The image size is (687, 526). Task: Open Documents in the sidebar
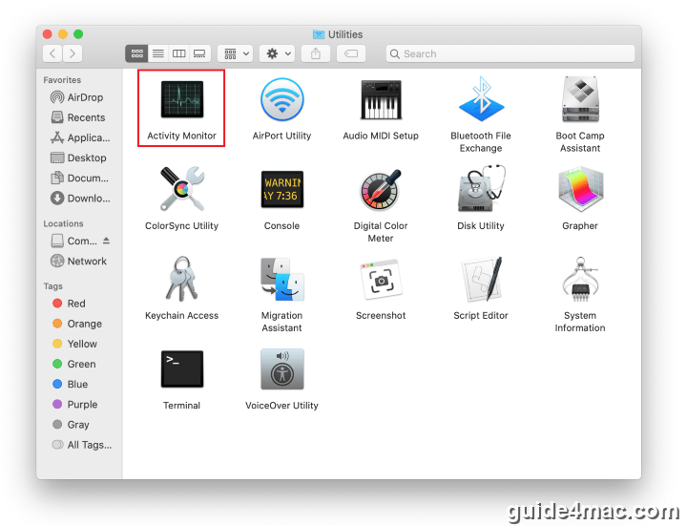click(x=79, y=178)
